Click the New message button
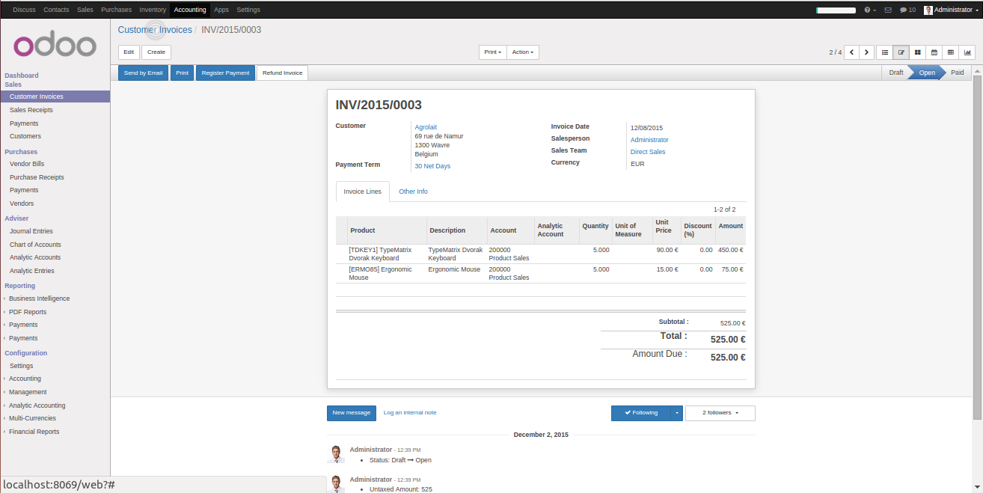The width and height of the screenshot is (983, 493). pyautogui.click(x=352, y=413)
